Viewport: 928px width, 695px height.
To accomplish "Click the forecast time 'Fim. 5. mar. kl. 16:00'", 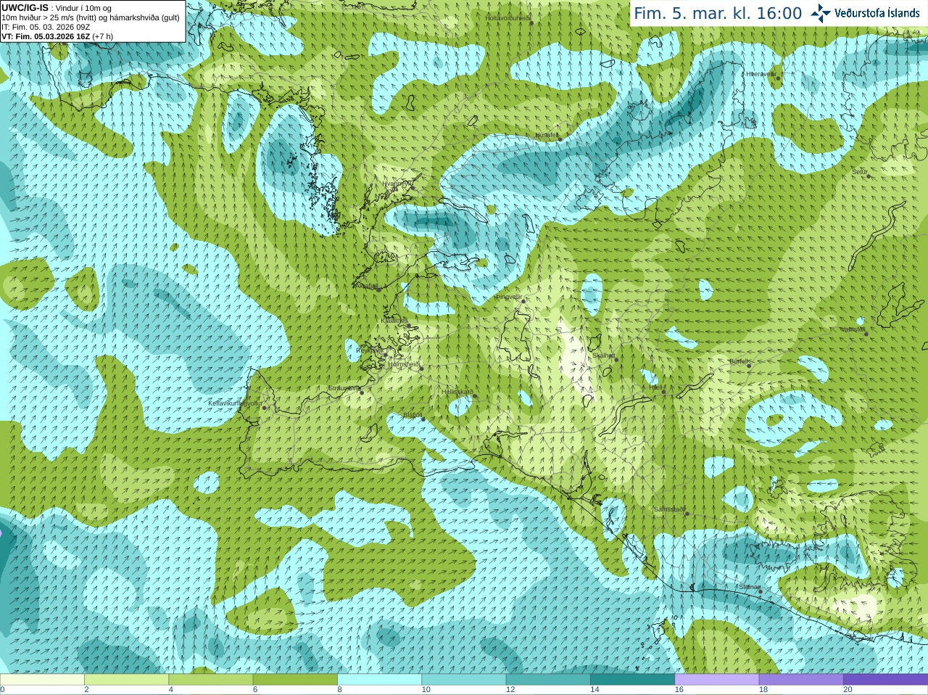I will click(718, 13).
